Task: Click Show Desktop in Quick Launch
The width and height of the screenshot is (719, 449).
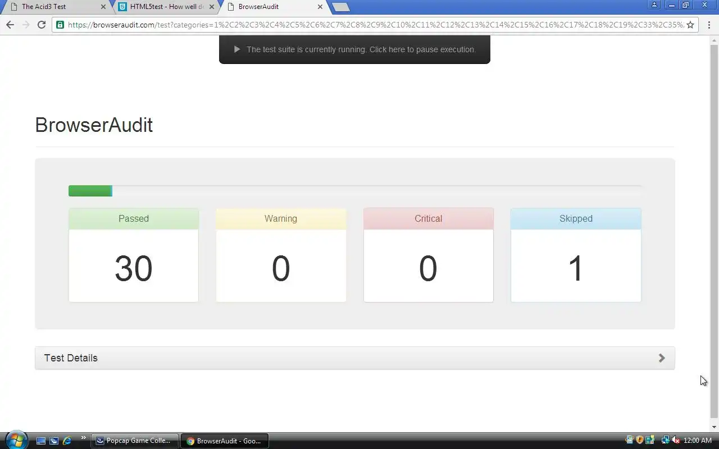Action: pos(41,441)
